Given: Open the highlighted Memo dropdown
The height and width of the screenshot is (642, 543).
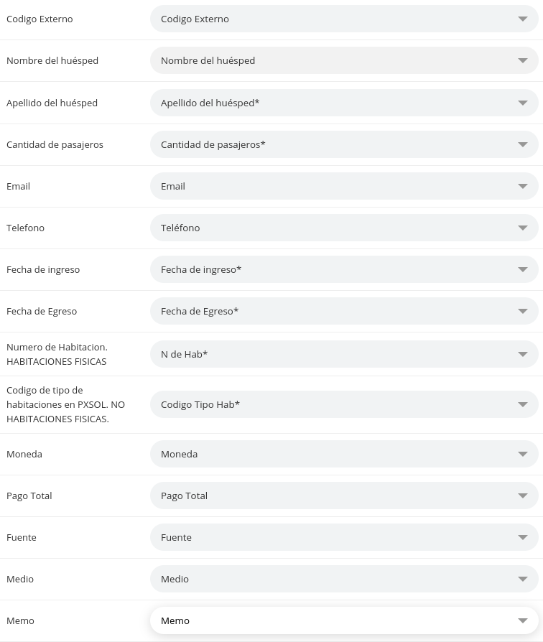Looking at the screenshot, I should pyautogui.click(x=343, y=620).
